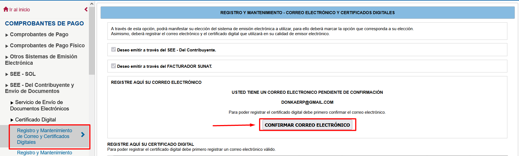Open the partially visible Registro y Mantenimiento link at bottom
The image size is (519, 156).
pyautogui.click(x=44, y=153)
